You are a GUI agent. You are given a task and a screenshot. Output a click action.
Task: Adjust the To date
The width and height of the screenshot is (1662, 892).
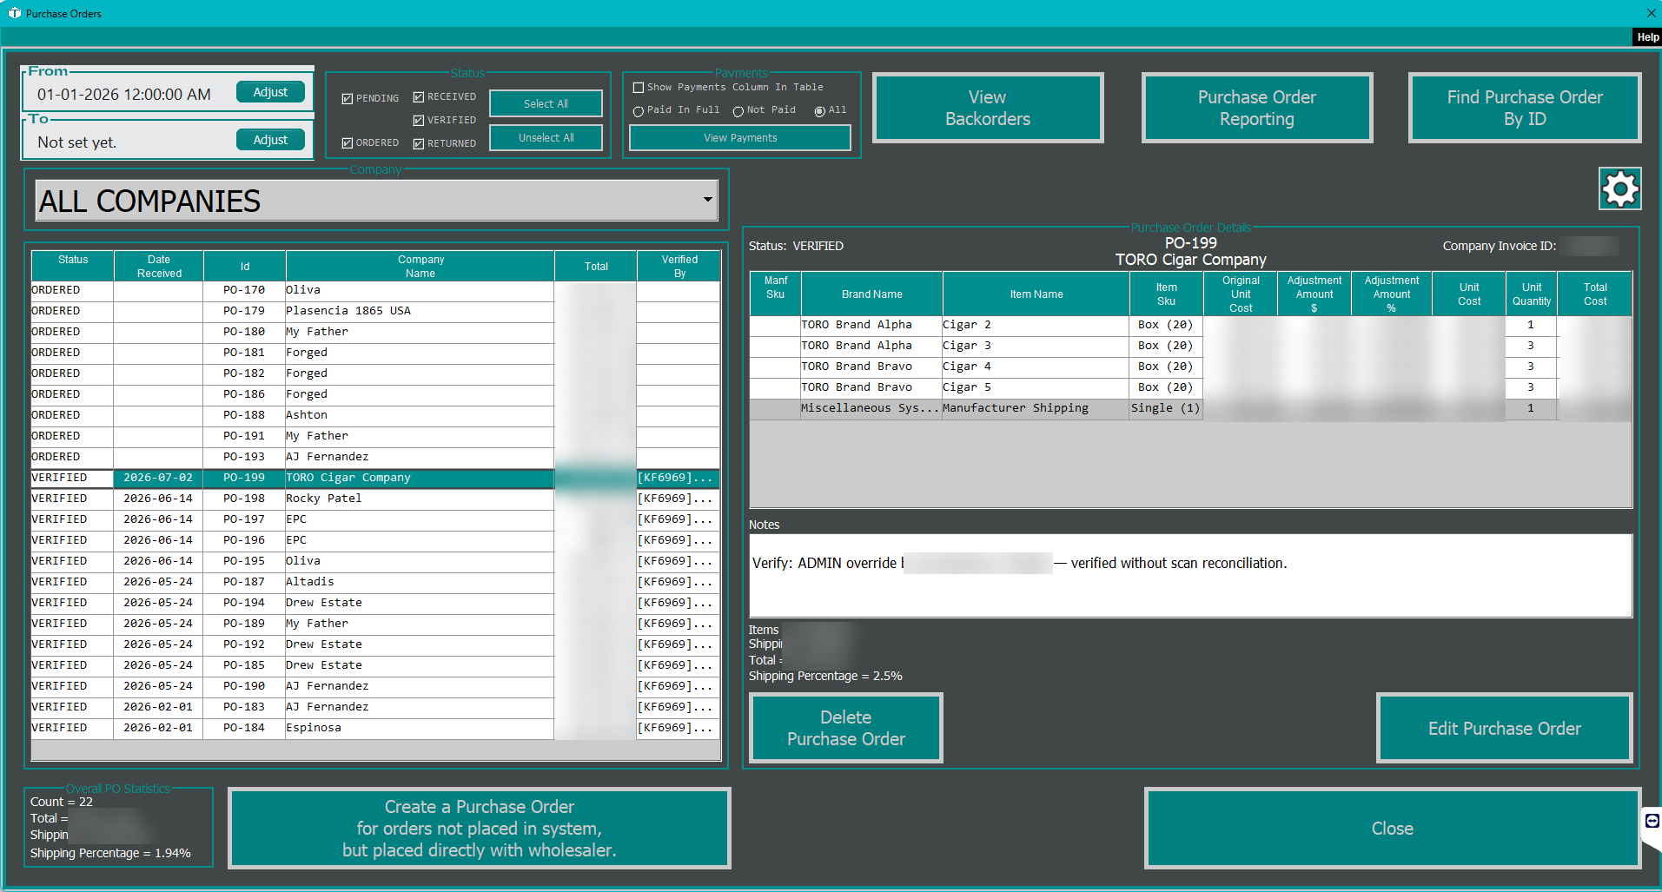pos(270,140)
